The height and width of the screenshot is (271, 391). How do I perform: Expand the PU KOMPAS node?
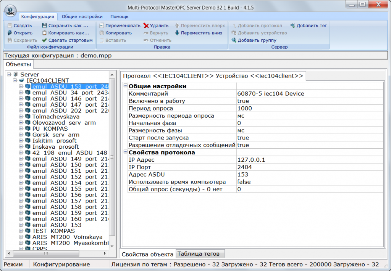coord(21,128)
